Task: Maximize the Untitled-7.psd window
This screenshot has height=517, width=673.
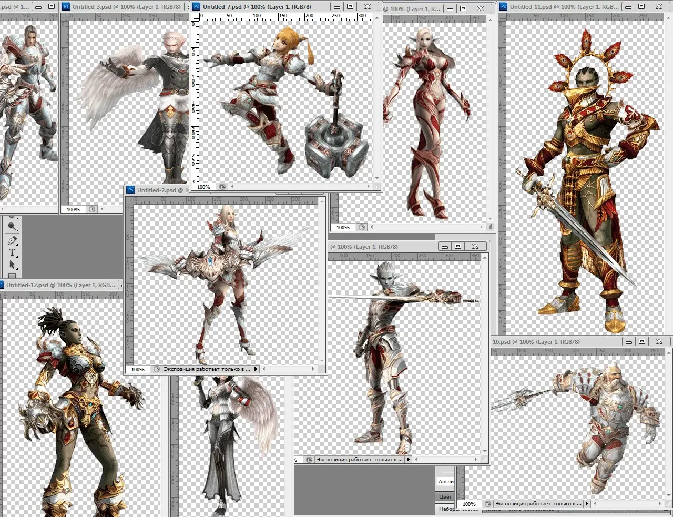Action: (x=350, y=6)
